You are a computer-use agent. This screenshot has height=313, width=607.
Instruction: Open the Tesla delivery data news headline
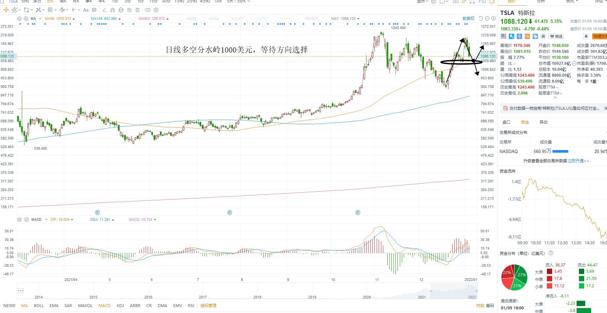[x=554, y=108]
